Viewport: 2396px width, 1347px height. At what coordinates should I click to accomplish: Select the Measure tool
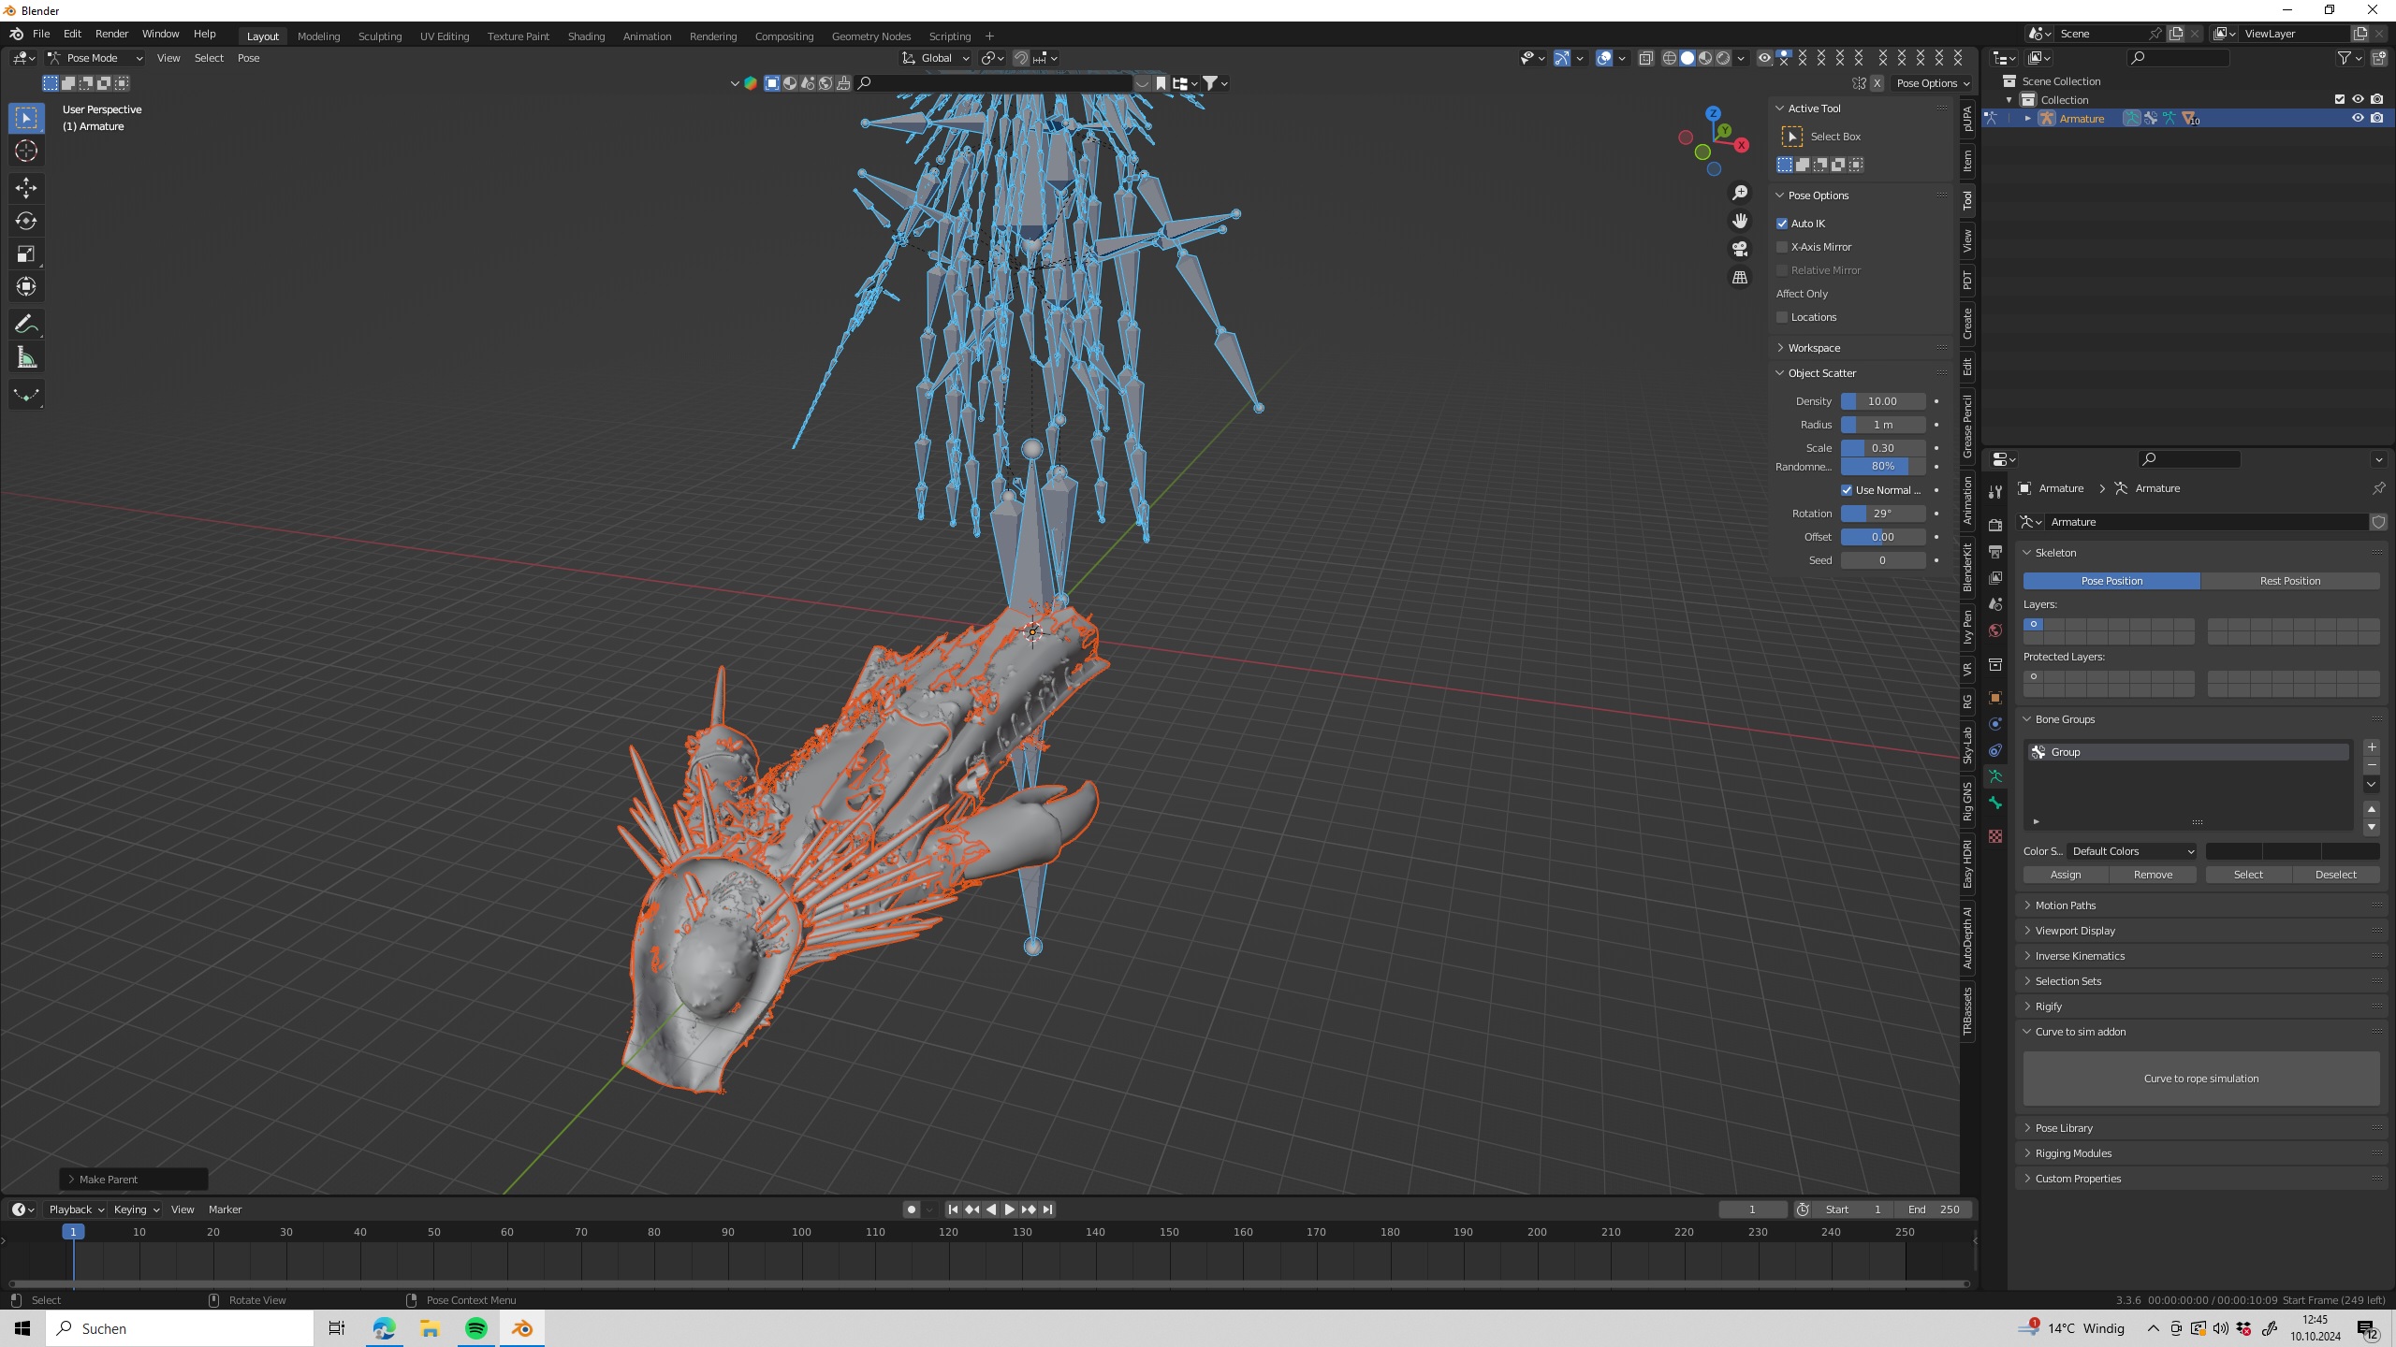26,358
